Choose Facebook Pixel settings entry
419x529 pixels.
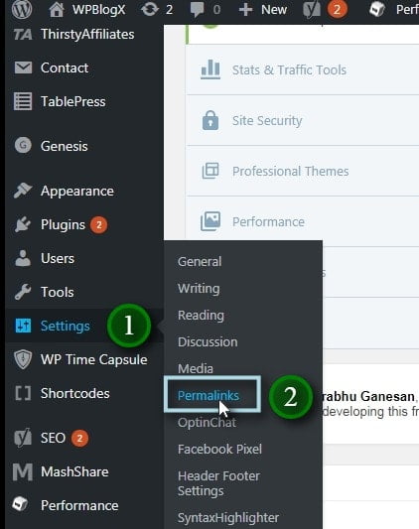219,449
